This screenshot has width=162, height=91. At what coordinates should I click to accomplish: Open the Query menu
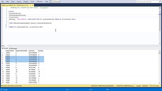19,2
